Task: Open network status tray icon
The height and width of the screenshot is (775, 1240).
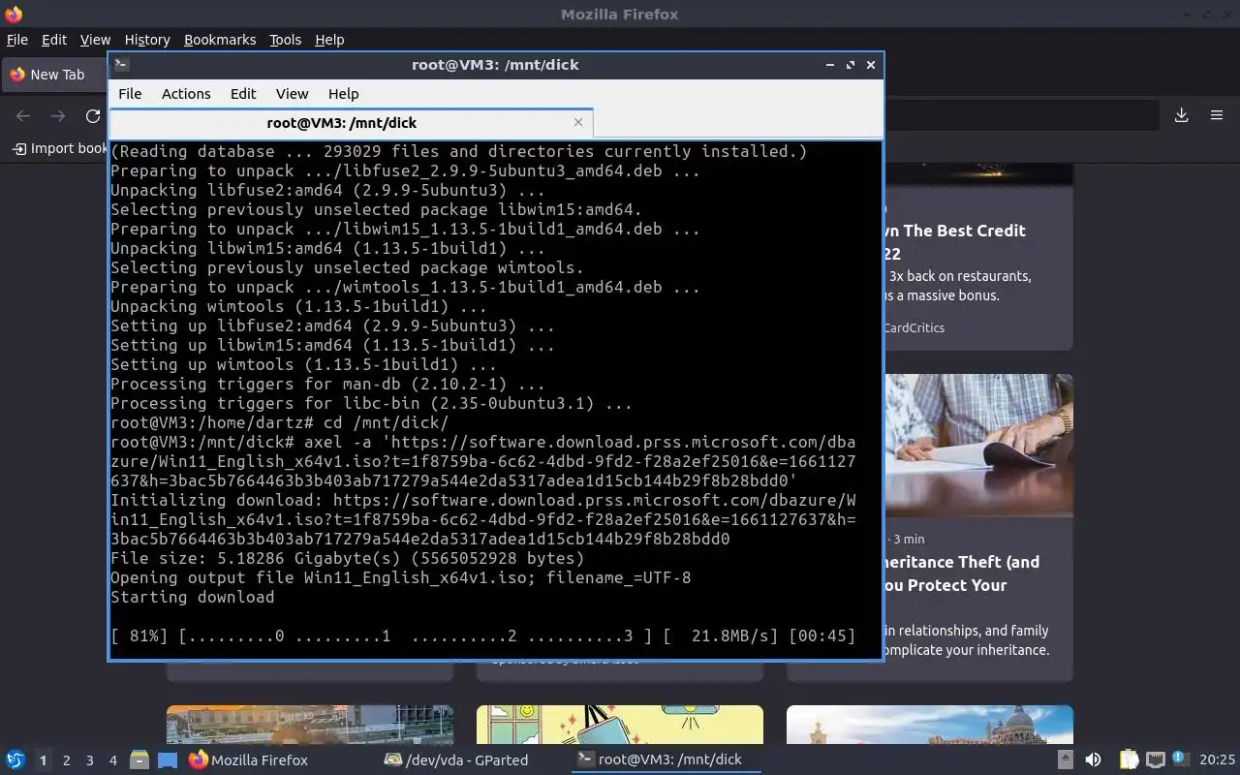Action: (1156, 760)
